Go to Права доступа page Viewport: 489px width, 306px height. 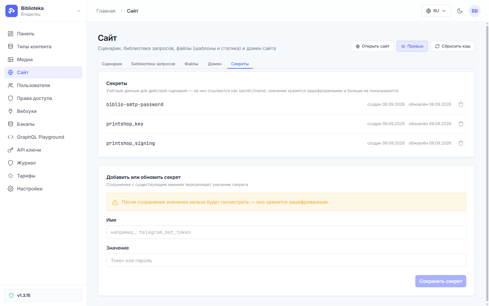(x=43, y=98)
